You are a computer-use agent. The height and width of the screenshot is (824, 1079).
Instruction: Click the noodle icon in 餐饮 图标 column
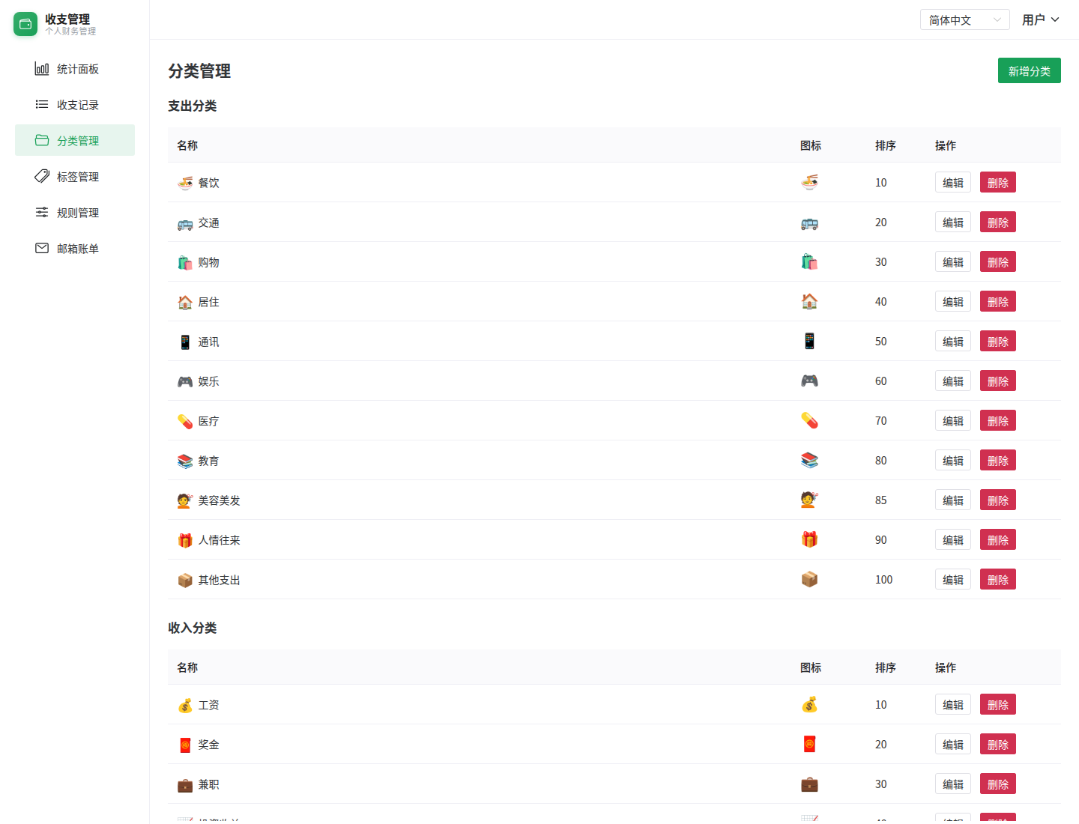[809, 182]
